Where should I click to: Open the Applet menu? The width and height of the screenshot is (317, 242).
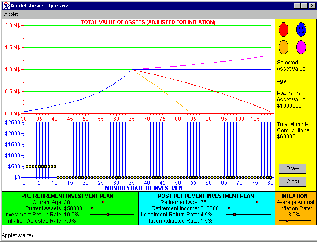coord(11,14)
